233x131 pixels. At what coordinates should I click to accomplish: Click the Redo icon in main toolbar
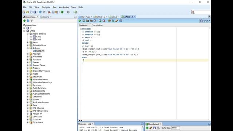(x=44, y=12)
